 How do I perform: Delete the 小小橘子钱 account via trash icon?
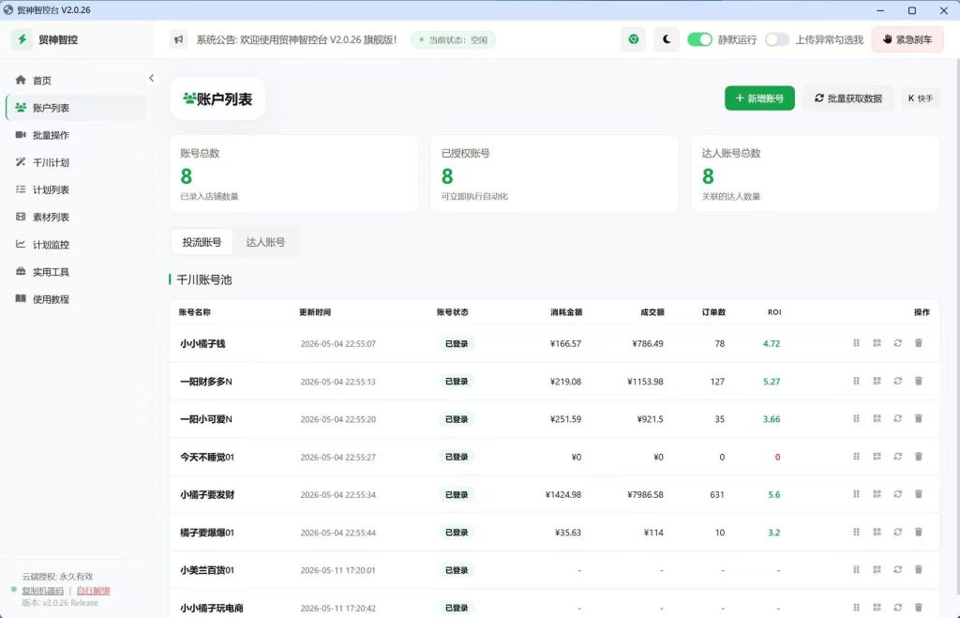click(919, 343)
